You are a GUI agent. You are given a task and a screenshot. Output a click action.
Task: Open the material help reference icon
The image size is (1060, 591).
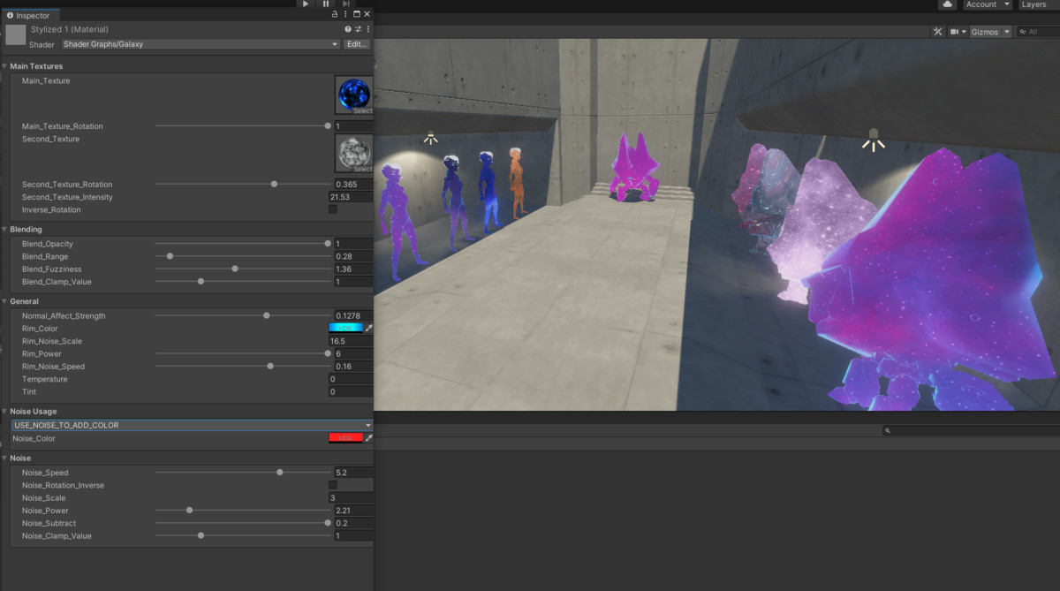[x=348, y=29]
